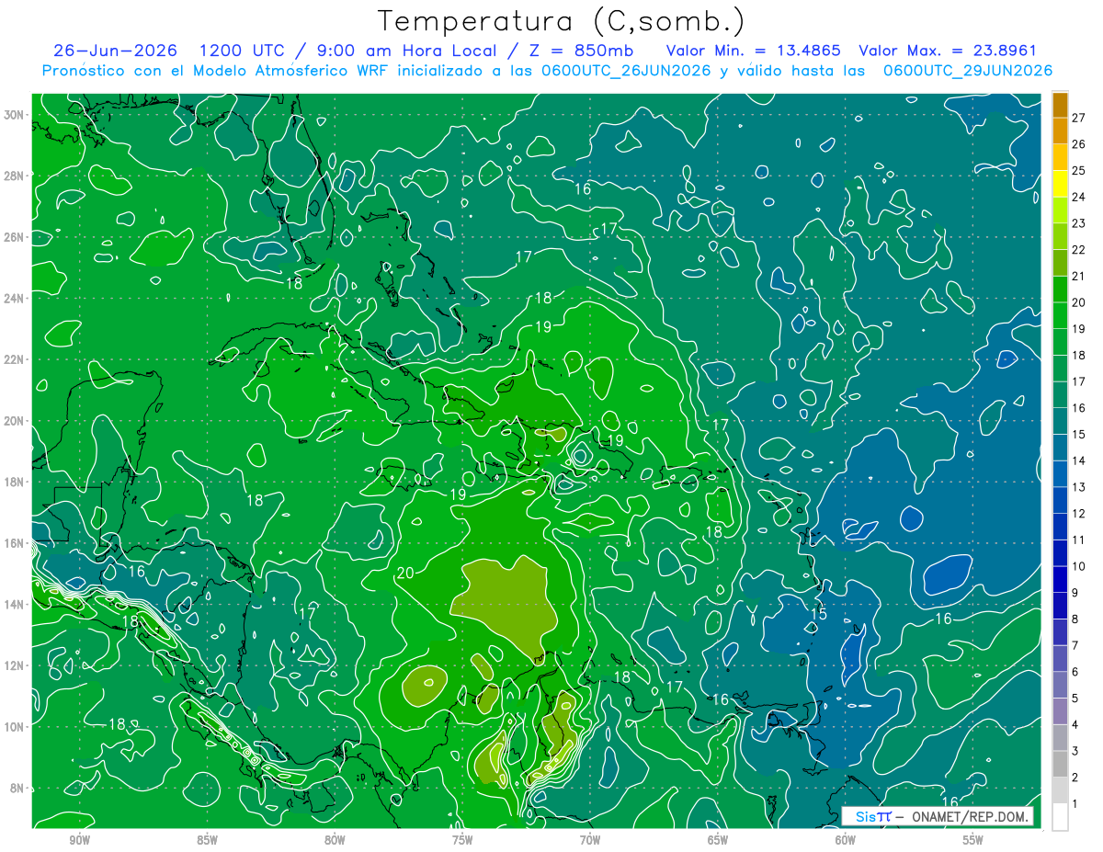Click the color scale value '4'
Viewport: 1103px width, 852px height.
point(1075,725)
